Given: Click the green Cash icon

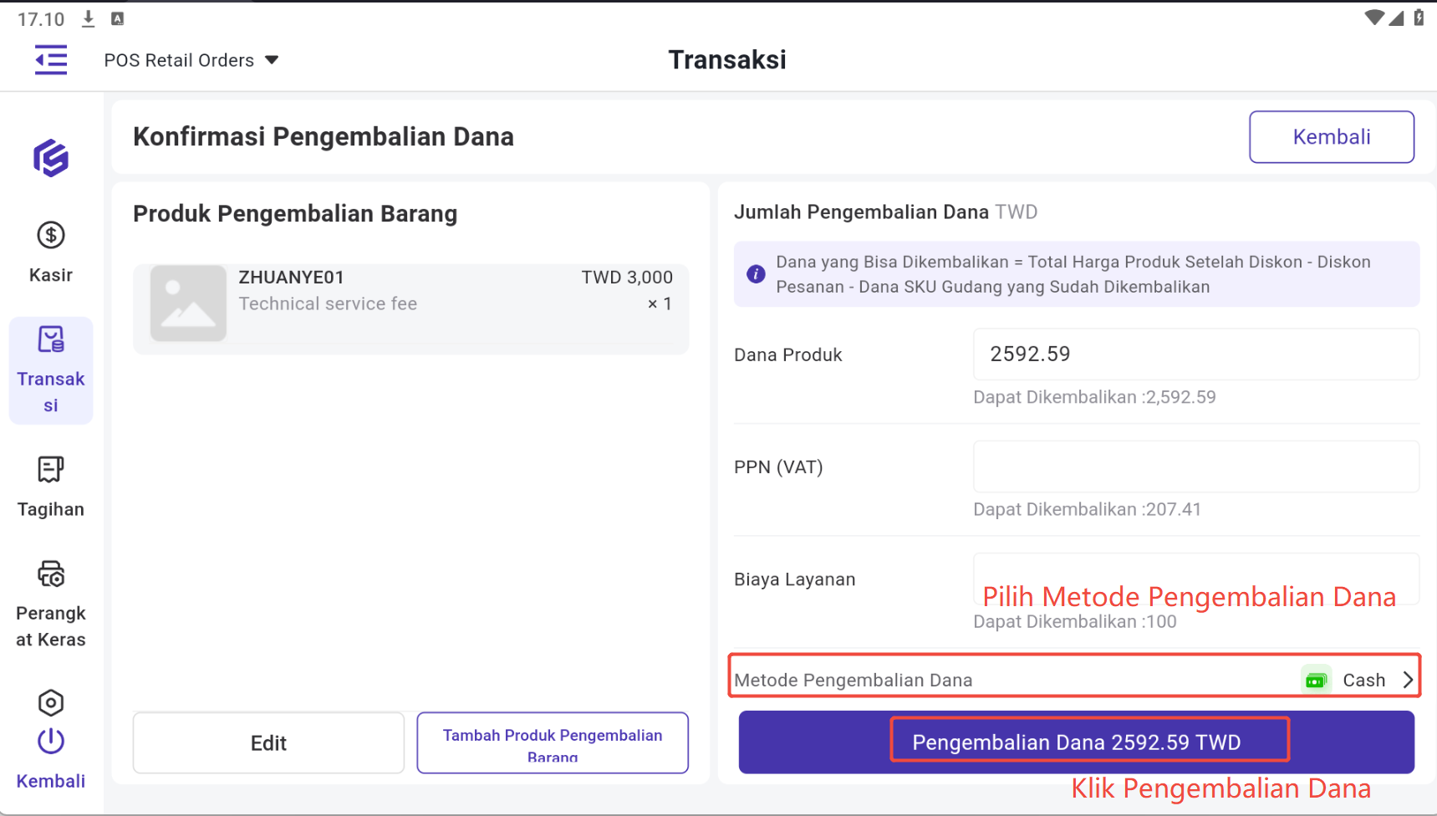Looking at the screenshot, I should [1316, 681].
